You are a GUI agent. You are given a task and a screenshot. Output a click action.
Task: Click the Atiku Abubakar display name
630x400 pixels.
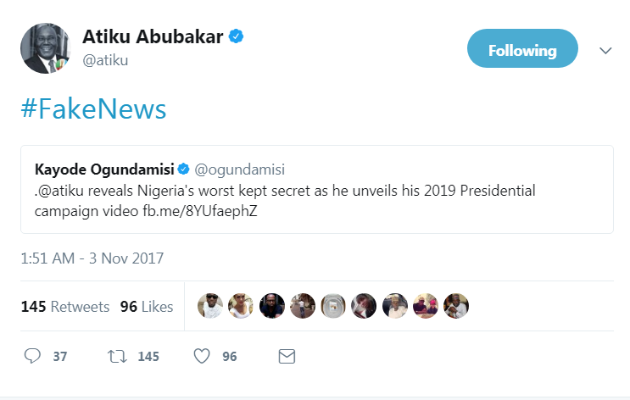pos(153,36)
